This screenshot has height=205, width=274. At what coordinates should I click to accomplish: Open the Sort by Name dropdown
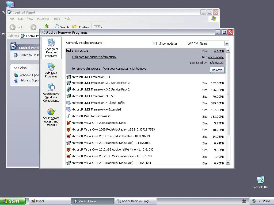(227, 44)
